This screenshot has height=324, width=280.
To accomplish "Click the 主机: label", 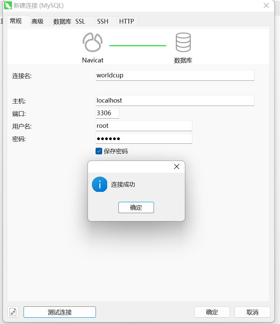I will point(19,101).
